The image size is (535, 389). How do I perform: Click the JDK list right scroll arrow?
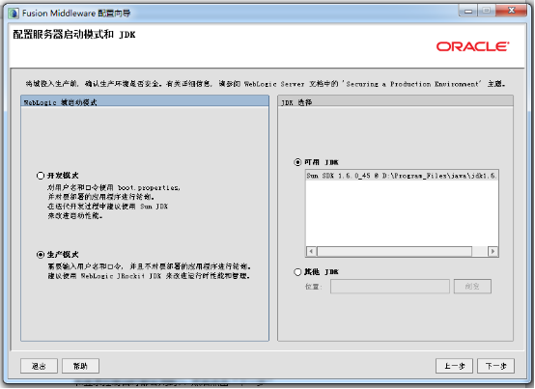point(493,252)
